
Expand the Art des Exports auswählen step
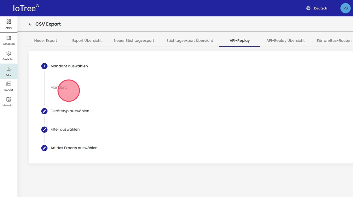click(74, 148)
